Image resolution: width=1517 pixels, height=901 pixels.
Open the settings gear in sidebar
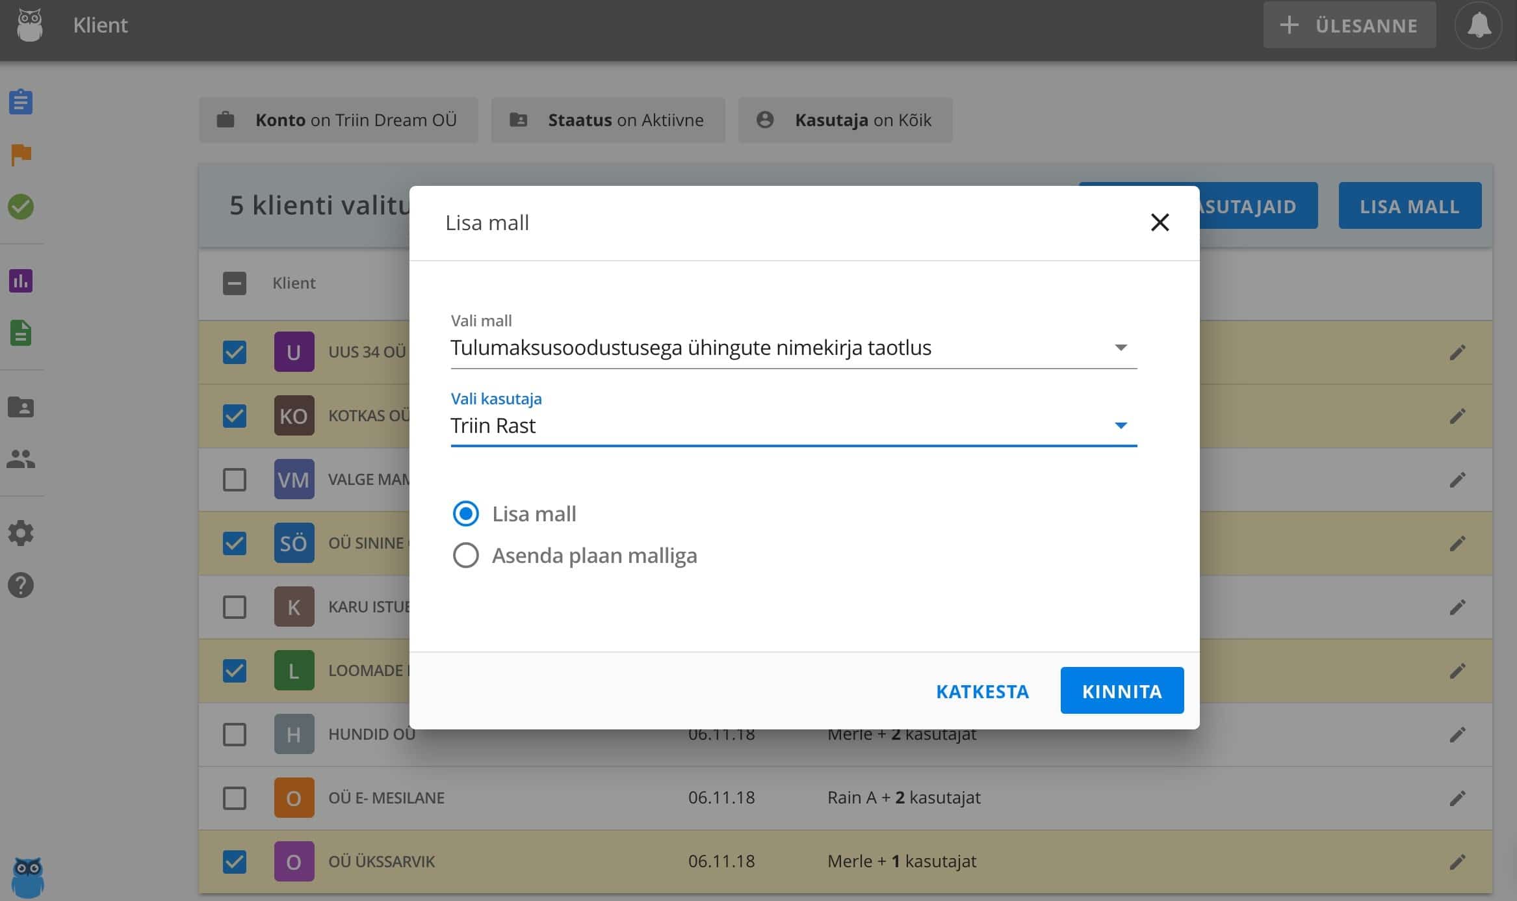21,533
